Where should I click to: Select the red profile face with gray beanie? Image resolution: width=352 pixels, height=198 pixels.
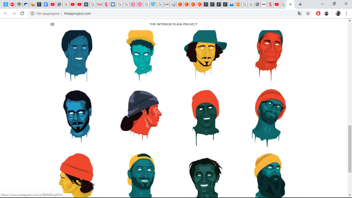pyautogui.click(x=141, y=115)
